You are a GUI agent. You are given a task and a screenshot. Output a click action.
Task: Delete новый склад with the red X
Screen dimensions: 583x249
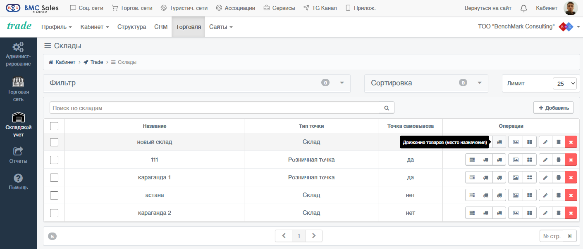click(571, 142)
